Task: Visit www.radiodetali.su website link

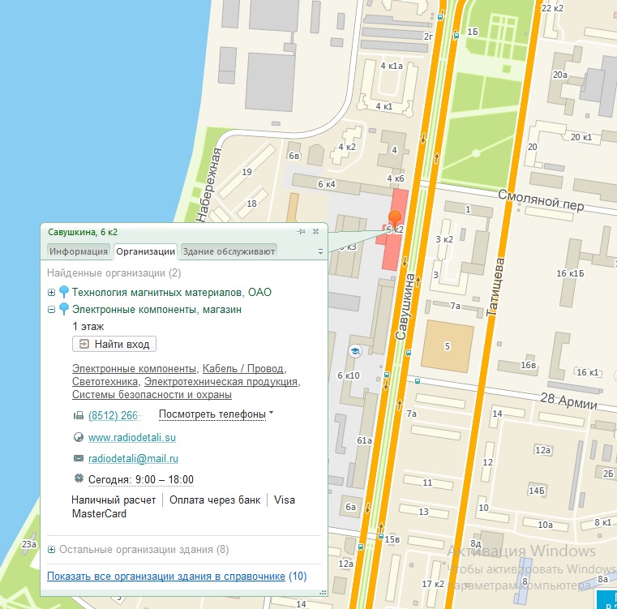Action: [x=132, y=437]
